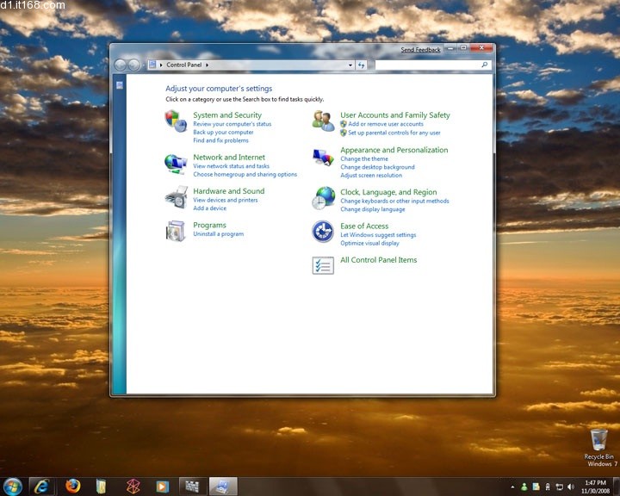Image resolution: width=620 pixels, height=496 pixels.
Task: Open the Network and Internet globe icon
Action: [x=176, y=164]
